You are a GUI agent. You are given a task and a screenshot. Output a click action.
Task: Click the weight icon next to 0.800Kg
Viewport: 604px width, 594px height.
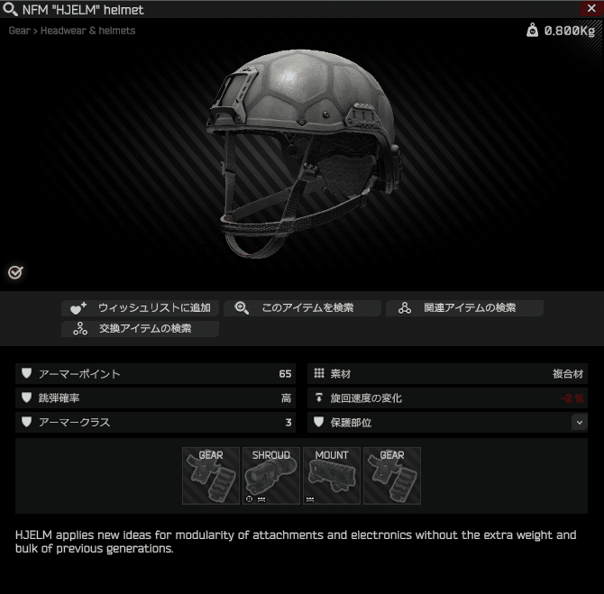532,30
